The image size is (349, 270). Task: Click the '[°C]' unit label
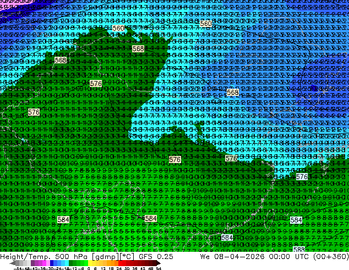(x=127, y=257)
